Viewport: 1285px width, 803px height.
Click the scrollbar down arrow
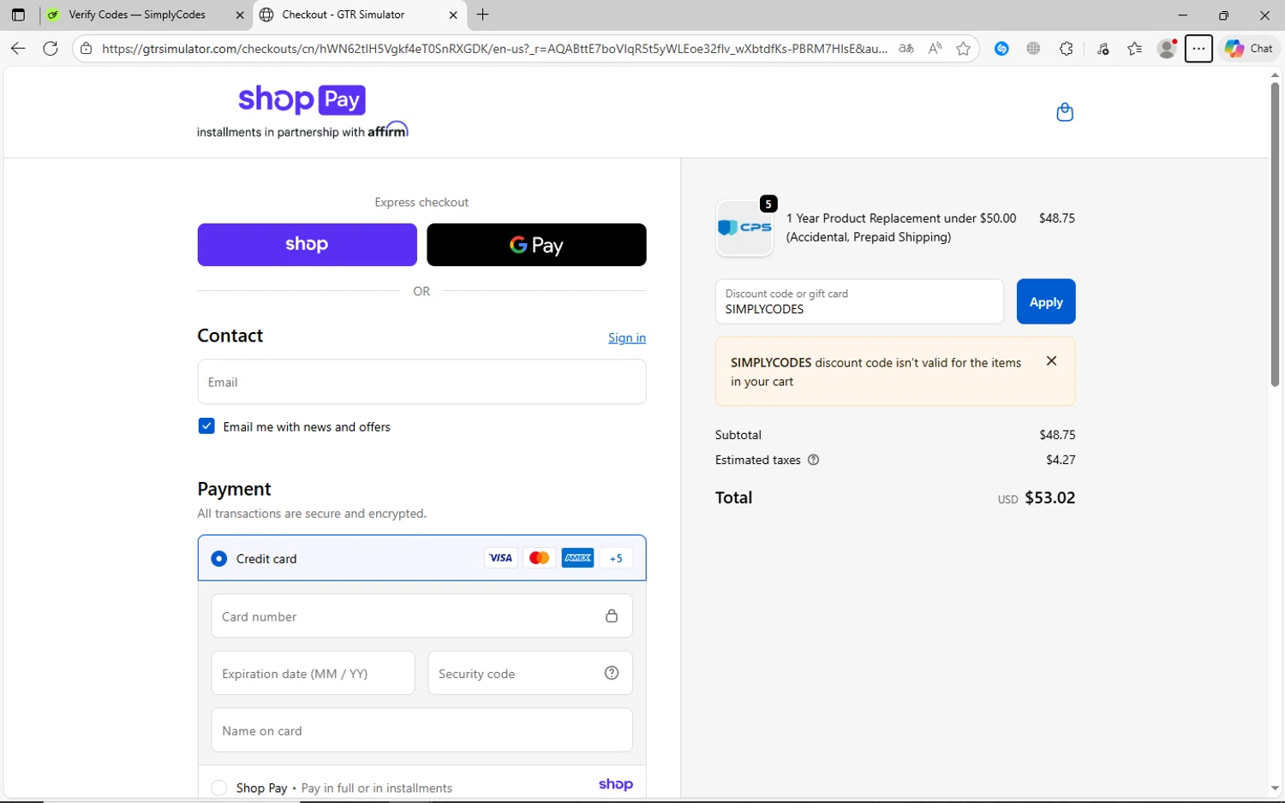tap(1275, 788)
